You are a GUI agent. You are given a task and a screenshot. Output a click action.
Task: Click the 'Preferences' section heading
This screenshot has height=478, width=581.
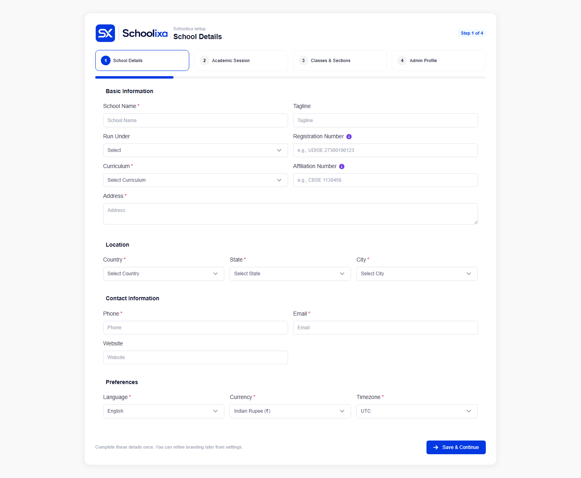[122, 382]
